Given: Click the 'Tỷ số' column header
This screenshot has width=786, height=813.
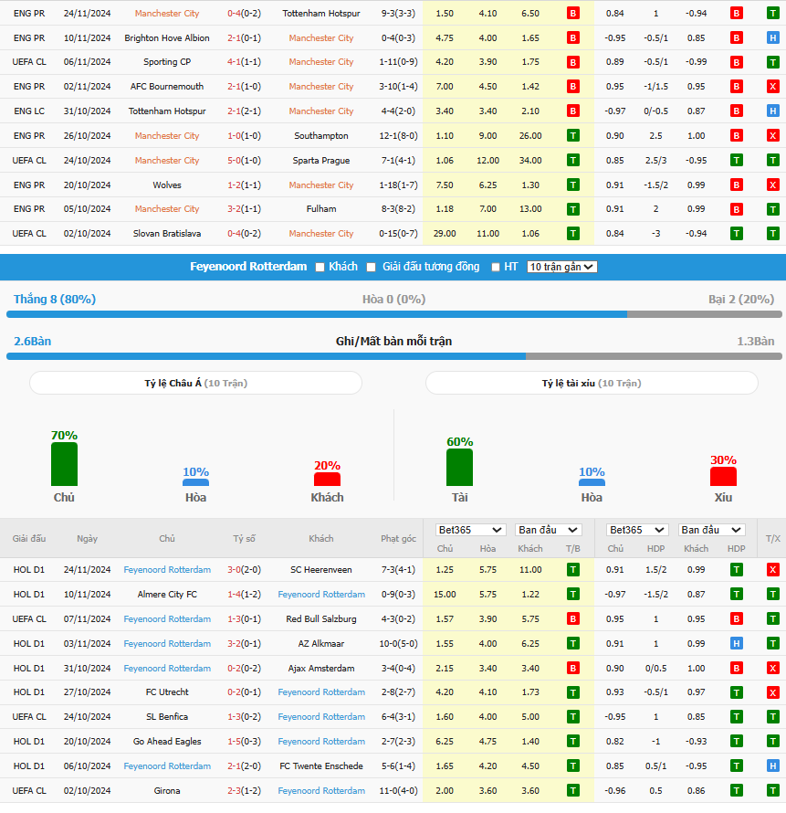Looking at the screenshot, I should point(244,539).
